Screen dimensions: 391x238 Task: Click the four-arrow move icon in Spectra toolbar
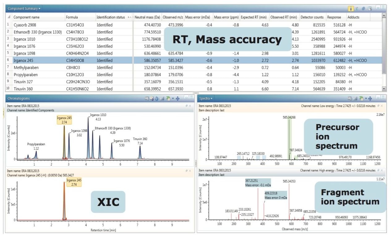(x=370, y=98)
